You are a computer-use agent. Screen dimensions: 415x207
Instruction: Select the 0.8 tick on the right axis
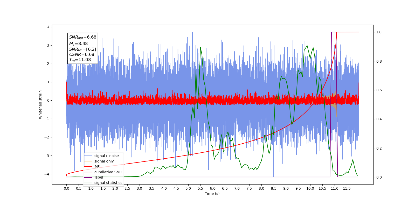coord(379,61)
